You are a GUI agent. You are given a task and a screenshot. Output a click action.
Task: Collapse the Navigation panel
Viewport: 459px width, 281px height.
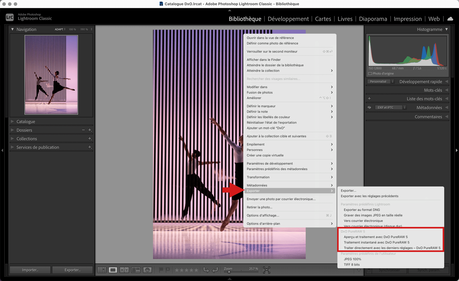point(12,29)
